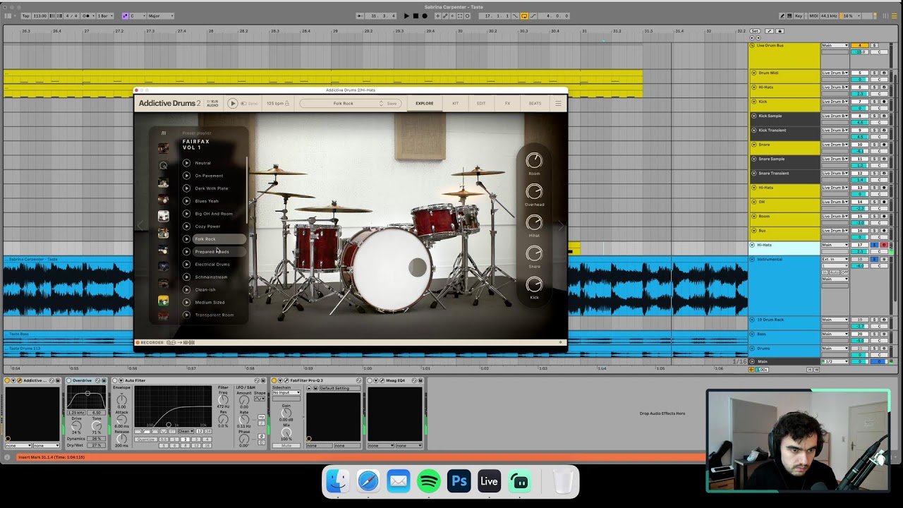The width and height of the screenshot is (903, 508).
Task: Audition the Dark With Plate preset
Action: click(x=187, y=188)
